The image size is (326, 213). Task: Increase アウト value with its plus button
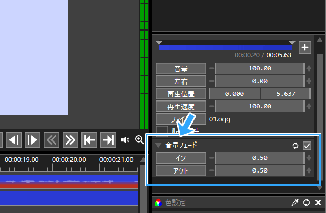pos(309,170)
